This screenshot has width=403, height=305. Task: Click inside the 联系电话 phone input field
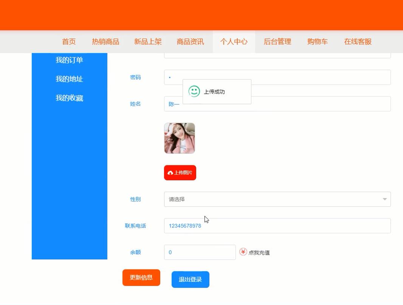pos(277,226)
